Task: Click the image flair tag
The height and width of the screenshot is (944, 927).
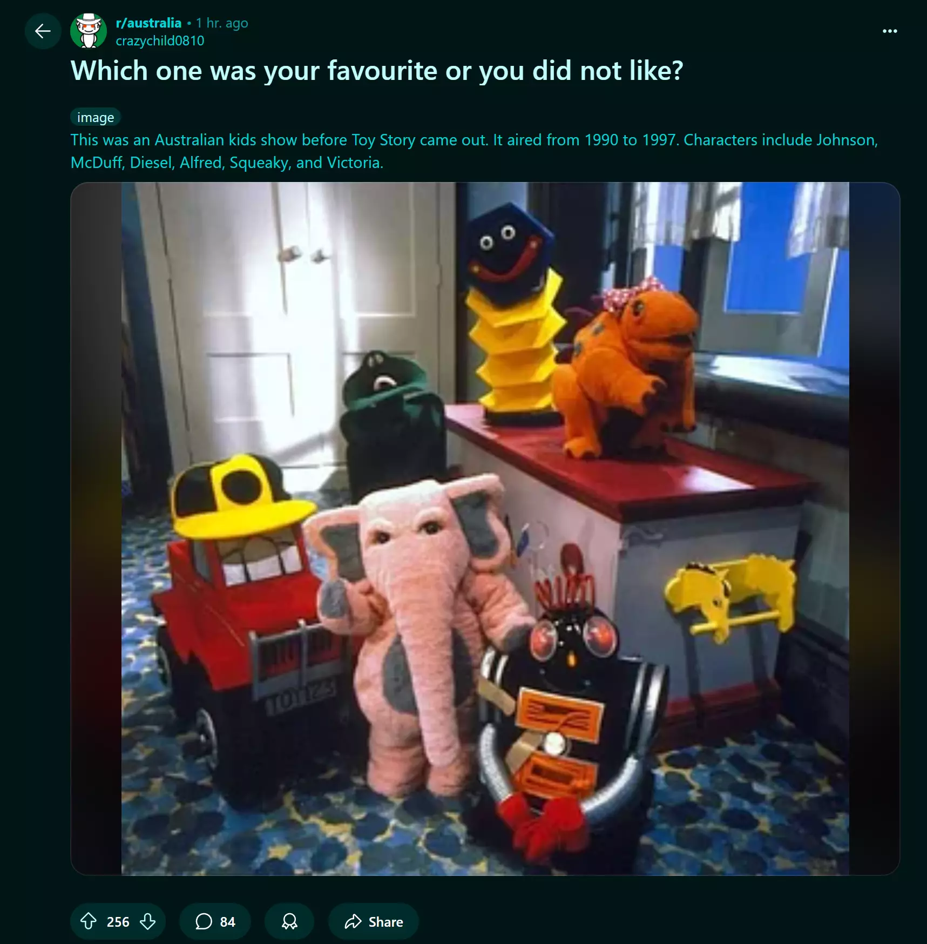Action: pos(96,117)
